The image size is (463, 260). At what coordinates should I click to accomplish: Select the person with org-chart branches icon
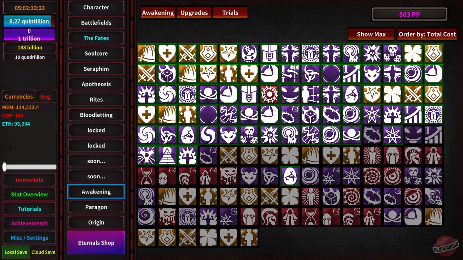pos(311,94)
